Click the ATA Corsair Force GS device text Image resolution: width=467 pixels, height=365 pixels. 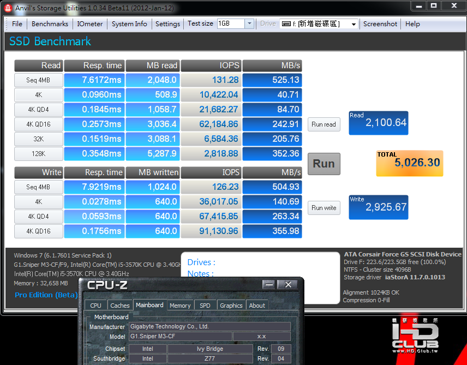403,254
